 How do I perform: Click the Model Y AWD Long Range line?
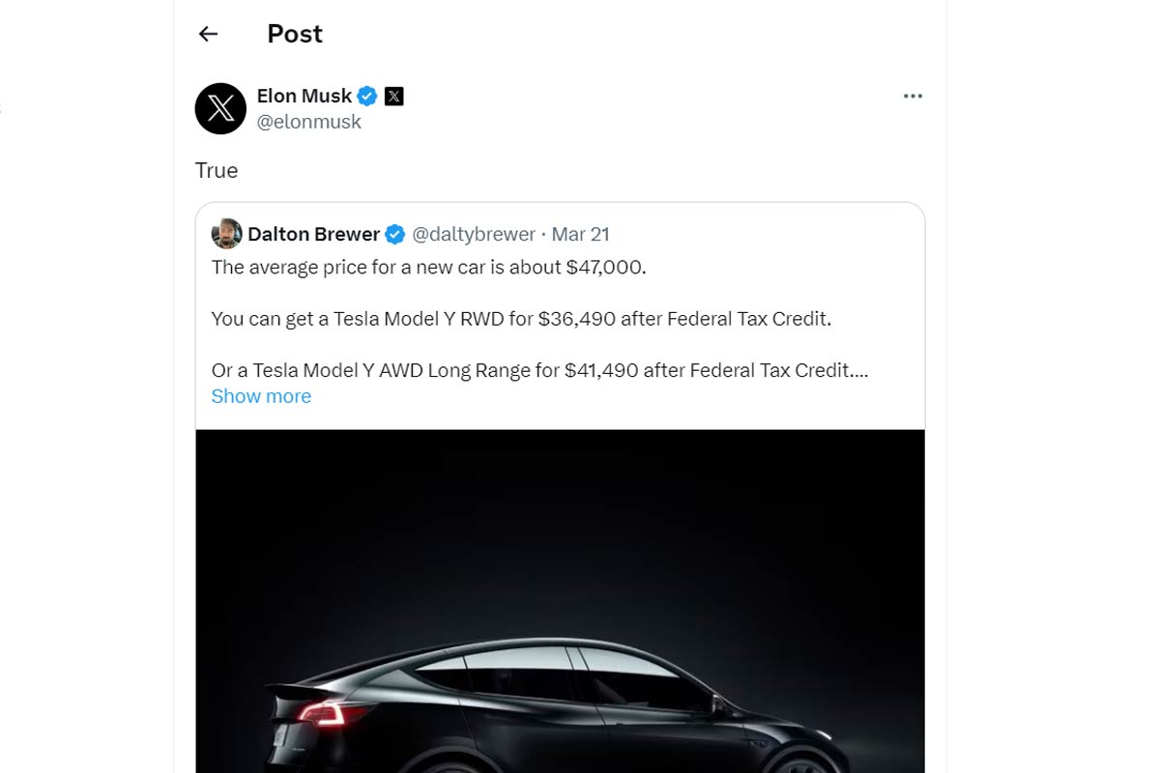point(539,370)
